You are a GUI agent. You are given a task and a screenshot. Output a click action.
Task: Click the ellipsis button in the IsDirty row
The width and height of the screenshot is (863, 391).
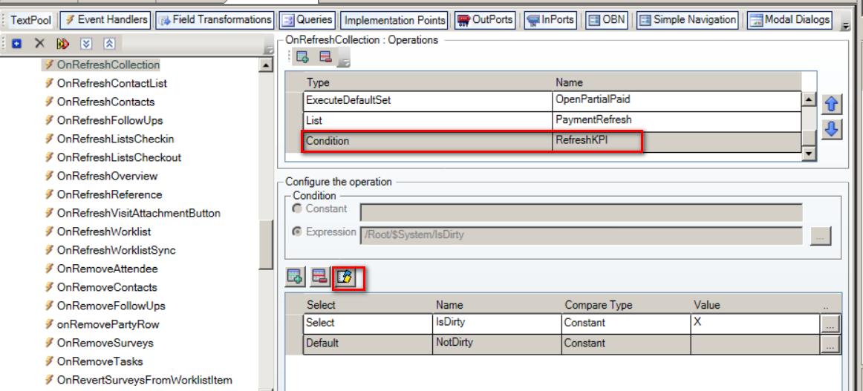[x=830, y=324]
